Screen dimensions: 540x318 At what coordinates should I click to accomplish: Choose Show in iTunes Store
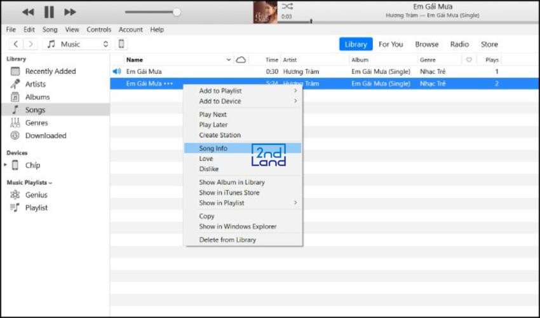(x=243, y=193)
